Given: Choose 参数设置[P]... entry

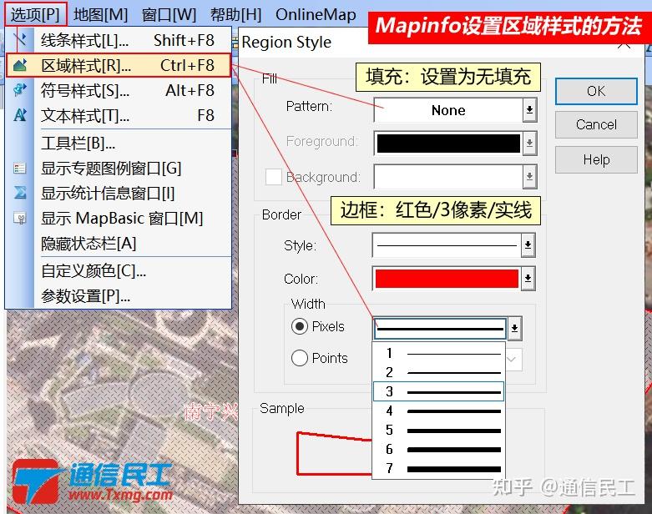Looking at the screenshot, I should point(119,296).
